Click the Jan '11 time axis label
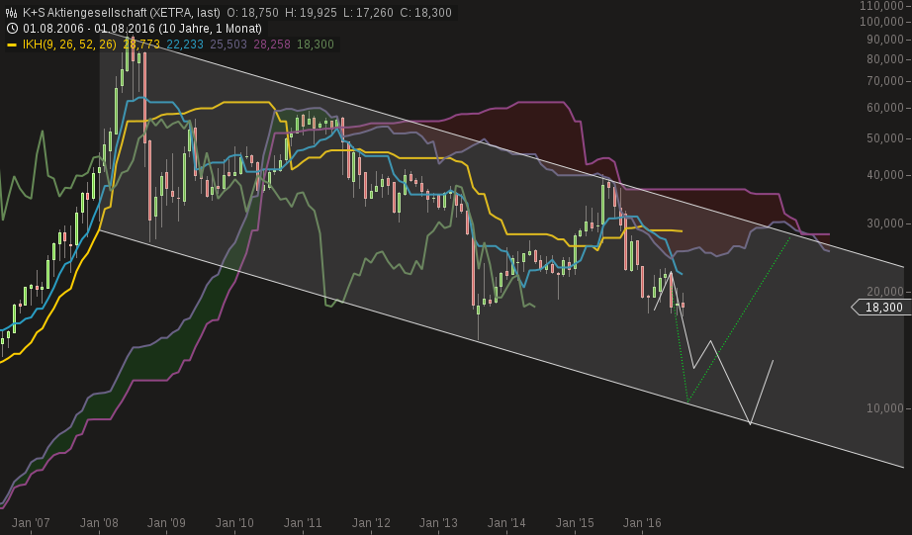This screenshot has width=912, height=535. [303, 523]
